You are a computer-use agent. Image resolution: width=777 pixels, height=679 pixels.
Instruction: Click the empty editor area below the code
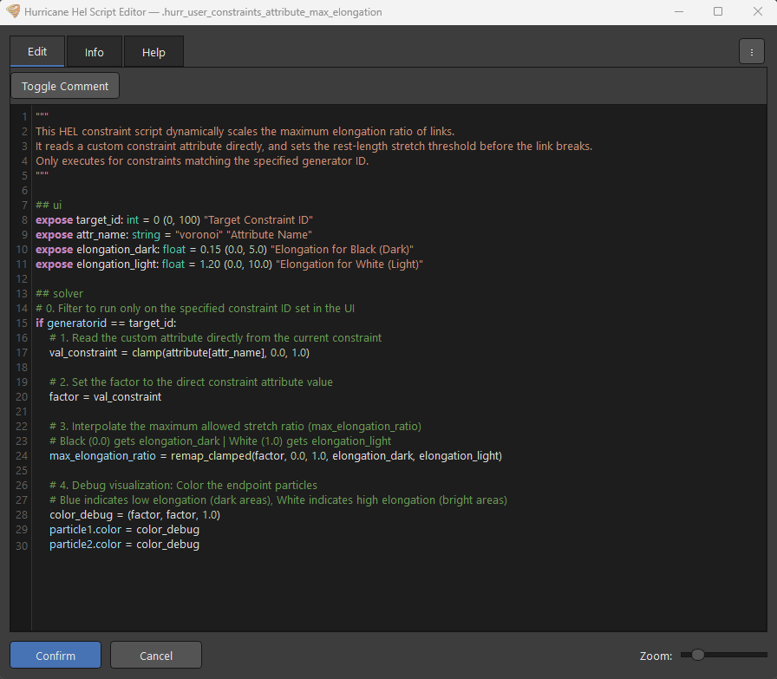(x=399, y=590)
